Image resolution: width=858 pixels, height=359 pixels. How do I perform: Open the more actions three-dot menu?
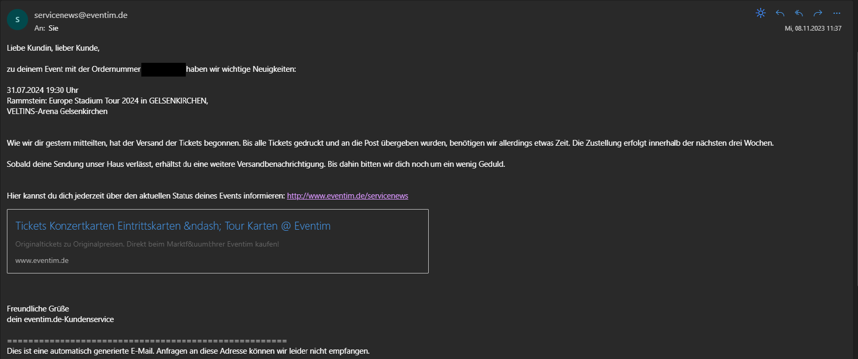(x=836, y=13)
